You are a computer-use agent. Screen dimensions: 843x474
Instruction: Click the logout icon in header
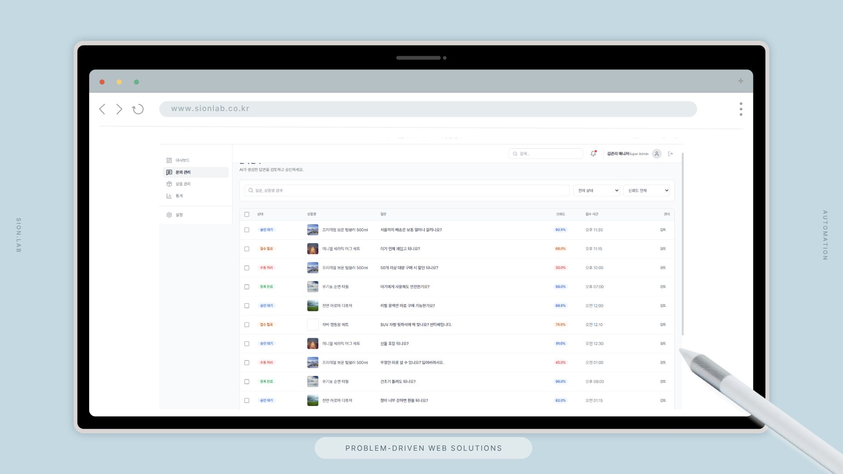coord(670,154)
